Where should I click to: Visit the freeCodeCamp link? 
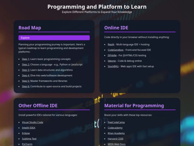point(116,122)
